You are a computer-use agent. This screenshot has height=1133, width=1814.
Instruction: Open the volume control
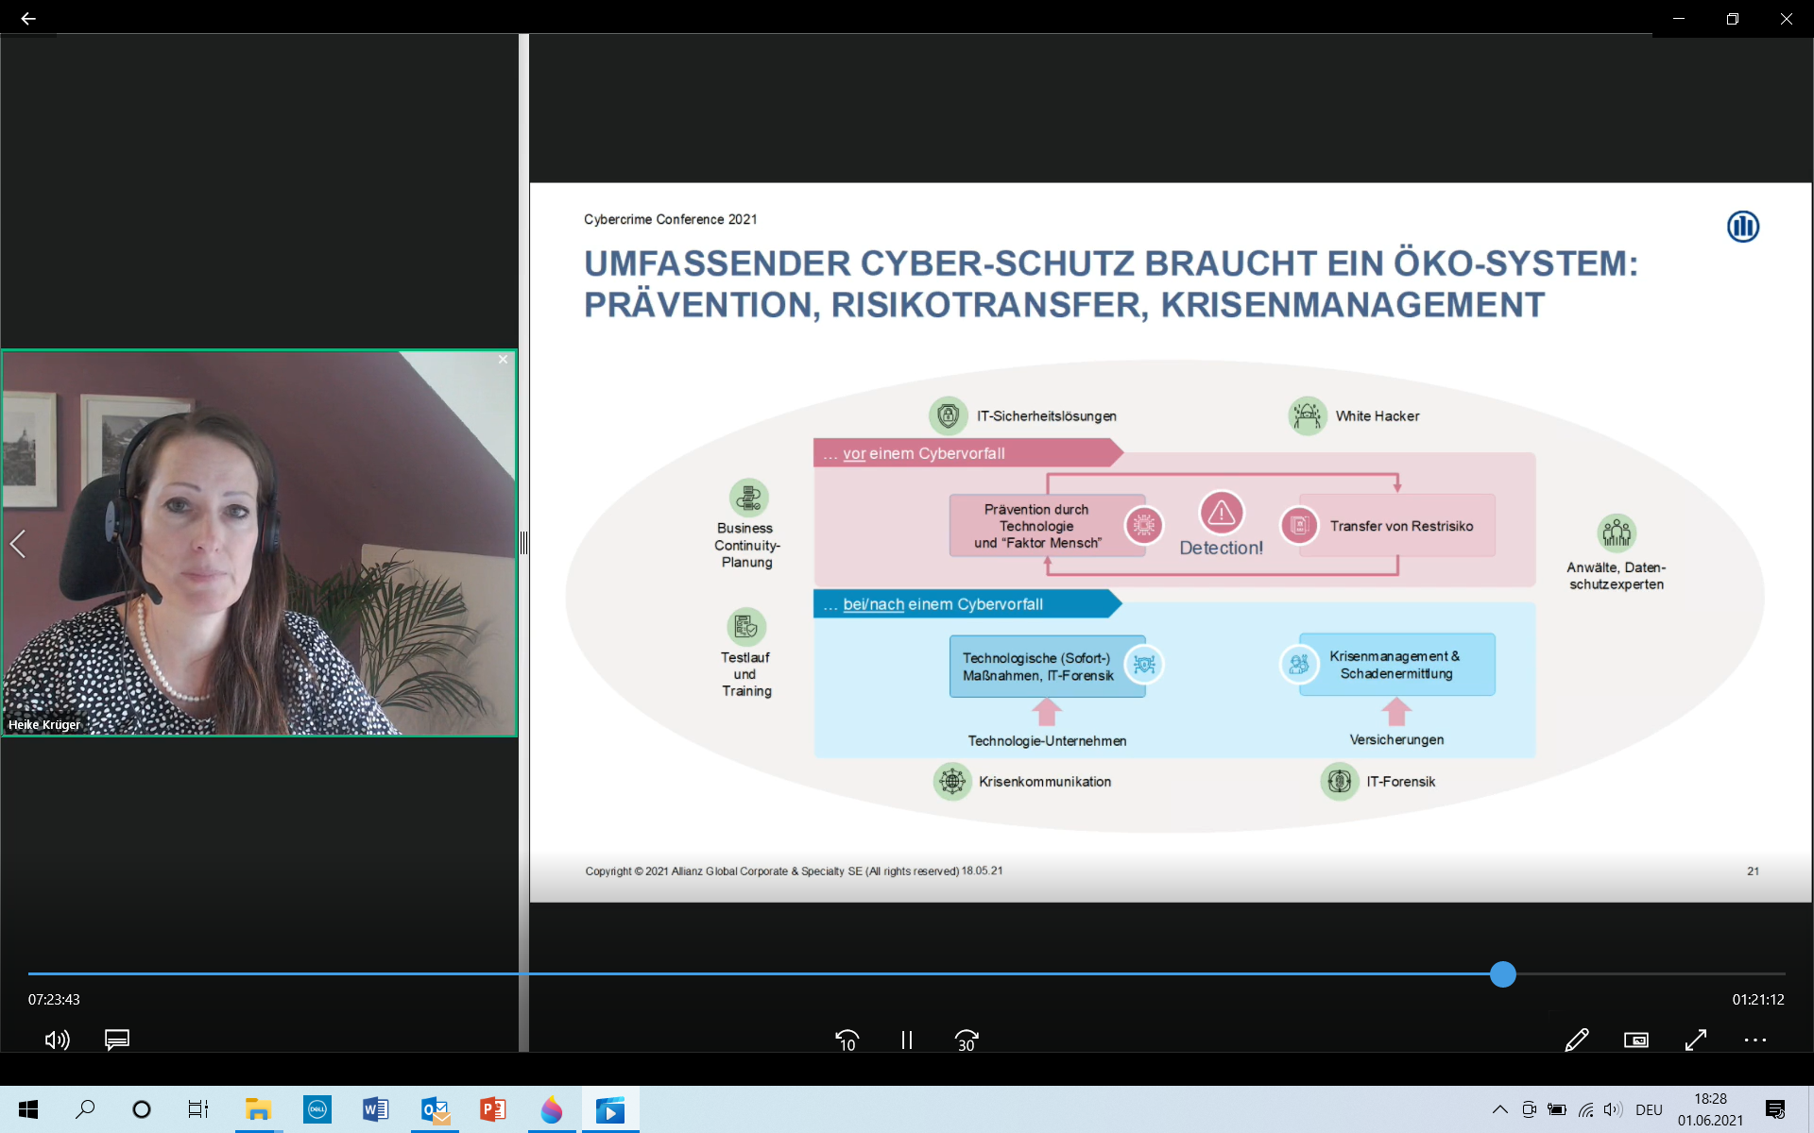57,1040
